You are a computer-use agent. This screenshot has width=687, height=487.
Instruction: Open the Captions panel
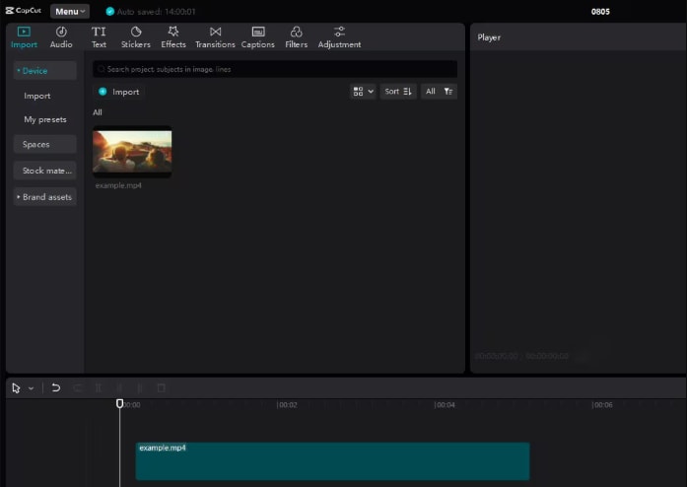tap(258, 37)
